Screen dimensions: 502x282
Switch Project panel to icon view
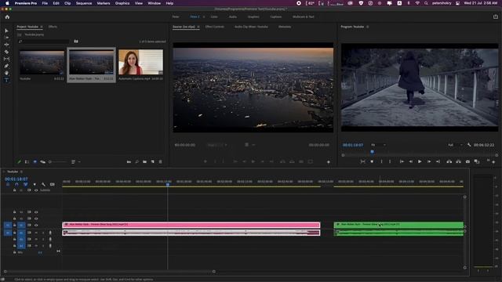[x=35, y=162]
